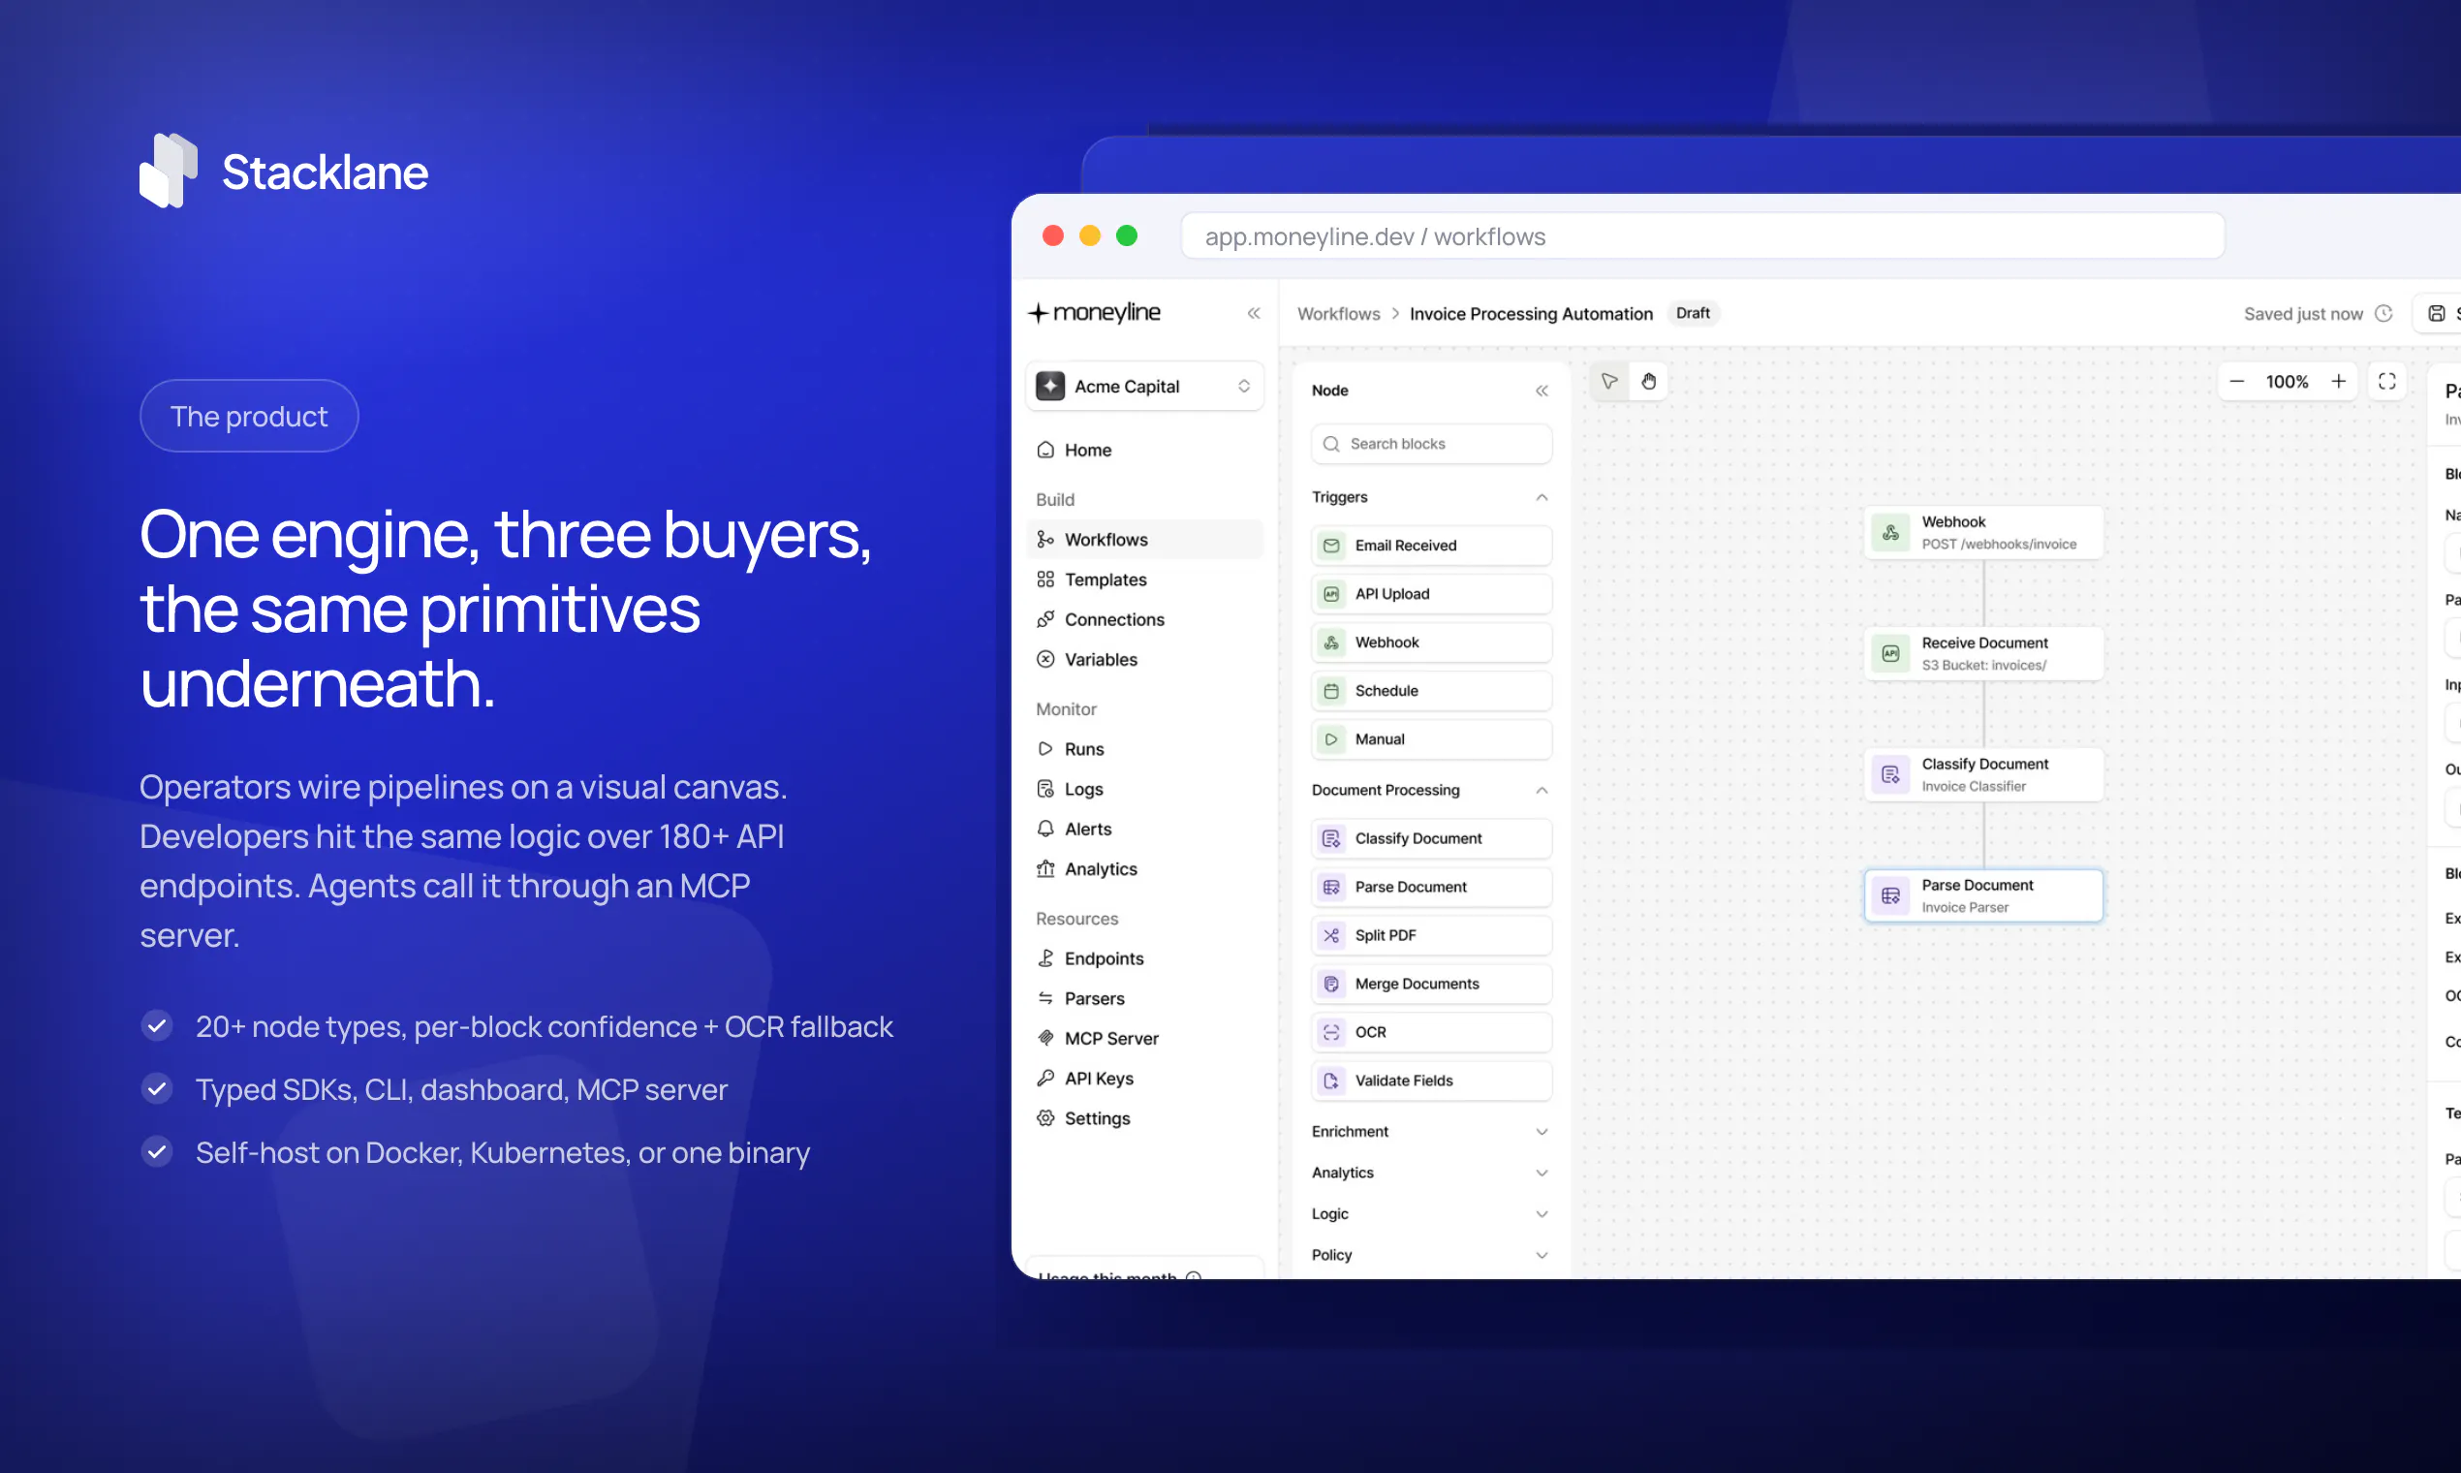Screen dimensions: 2461x1473
Task: Click the moneyline logo
Action: [x=1094, y=313]
